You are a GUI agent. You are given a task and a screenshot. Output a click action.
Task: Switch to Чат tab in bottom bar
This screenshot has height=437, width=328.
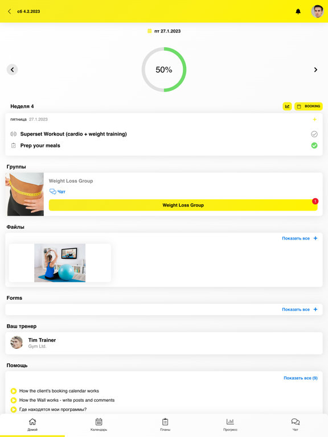click(296, 424)
